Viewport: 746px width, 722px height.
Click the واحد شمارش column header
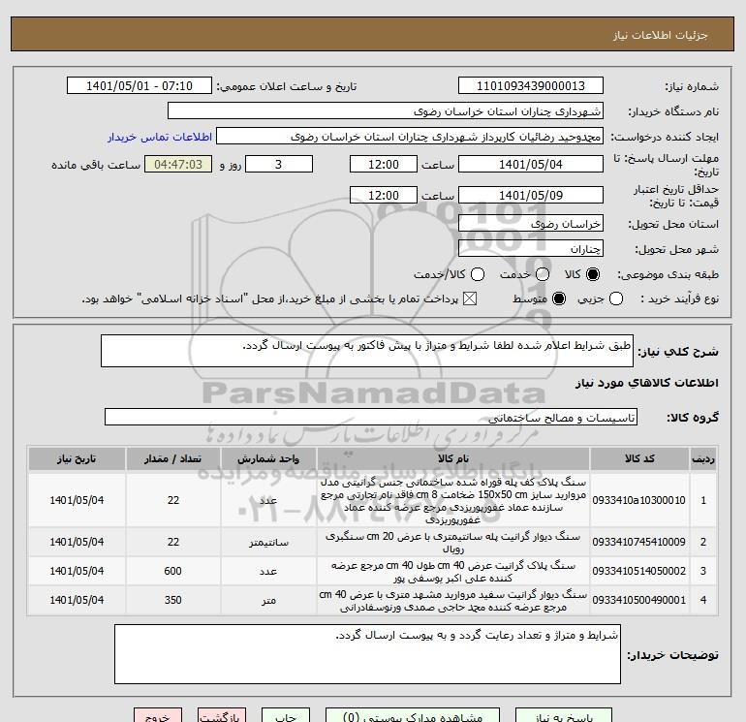coord(268,458)
